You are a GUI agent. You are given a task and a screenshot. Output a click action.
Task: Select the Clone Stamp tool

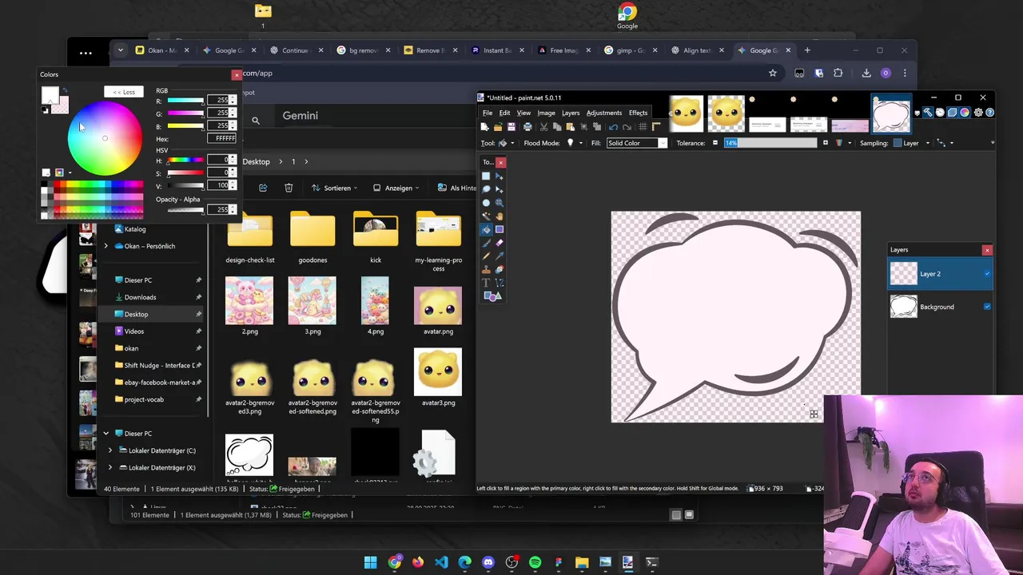click(486, 269)
